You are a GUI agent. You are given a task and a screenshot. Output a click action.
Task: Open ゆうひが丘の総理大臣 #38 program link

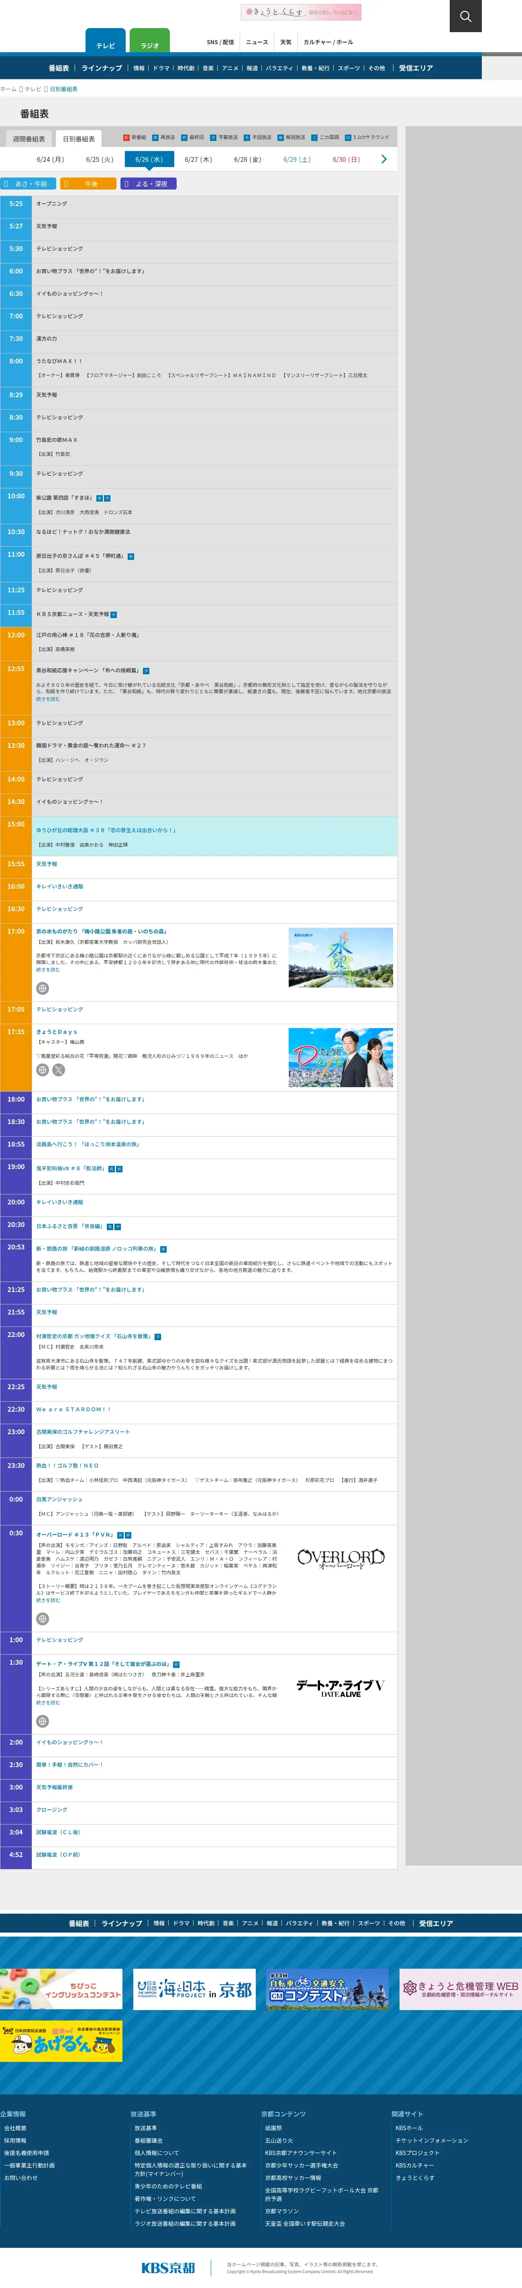click(x=106, y=830)
